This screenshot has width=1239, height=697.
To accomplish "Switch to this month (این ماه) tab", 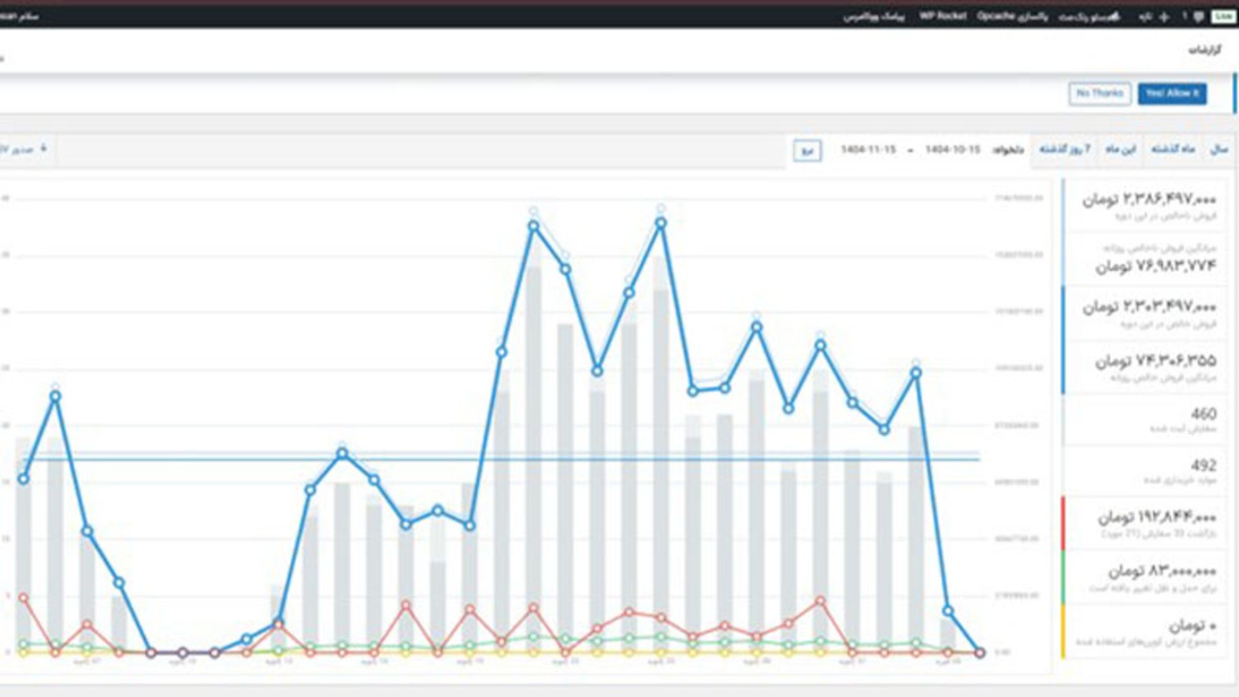I will click(1120, 150).
